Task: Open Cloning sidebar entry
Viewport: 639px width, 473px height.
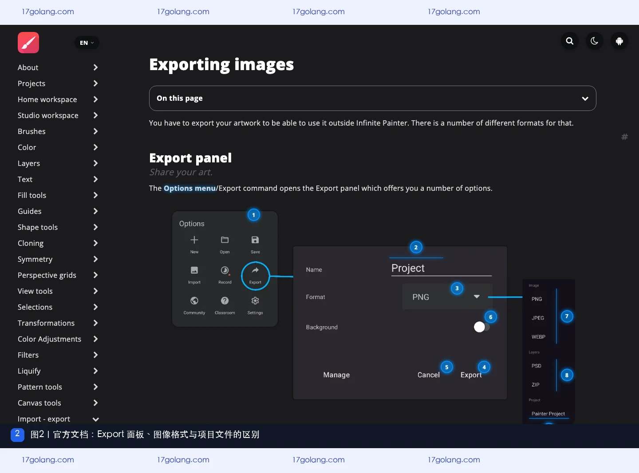Action: pyautogui.click(x=31, y=243)
